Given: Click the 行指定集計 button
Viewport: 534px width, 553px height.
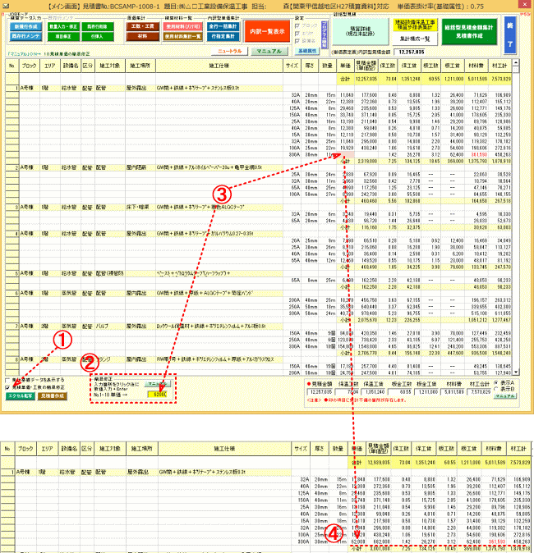Looking at the screenshot, I should pos(223,36).
